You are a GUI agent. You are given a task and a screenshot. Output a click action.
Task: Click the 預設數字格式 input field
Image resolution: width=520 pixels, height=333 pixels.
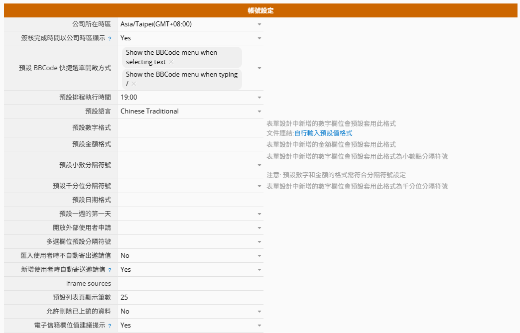coord(190,128)
